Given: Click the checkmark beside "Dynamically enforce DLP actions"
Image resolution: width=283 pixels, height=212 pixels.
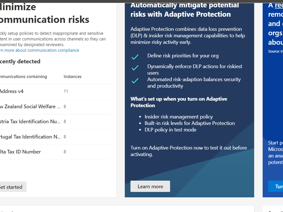Looking at the screenshot, I should (x=135, y=68).
